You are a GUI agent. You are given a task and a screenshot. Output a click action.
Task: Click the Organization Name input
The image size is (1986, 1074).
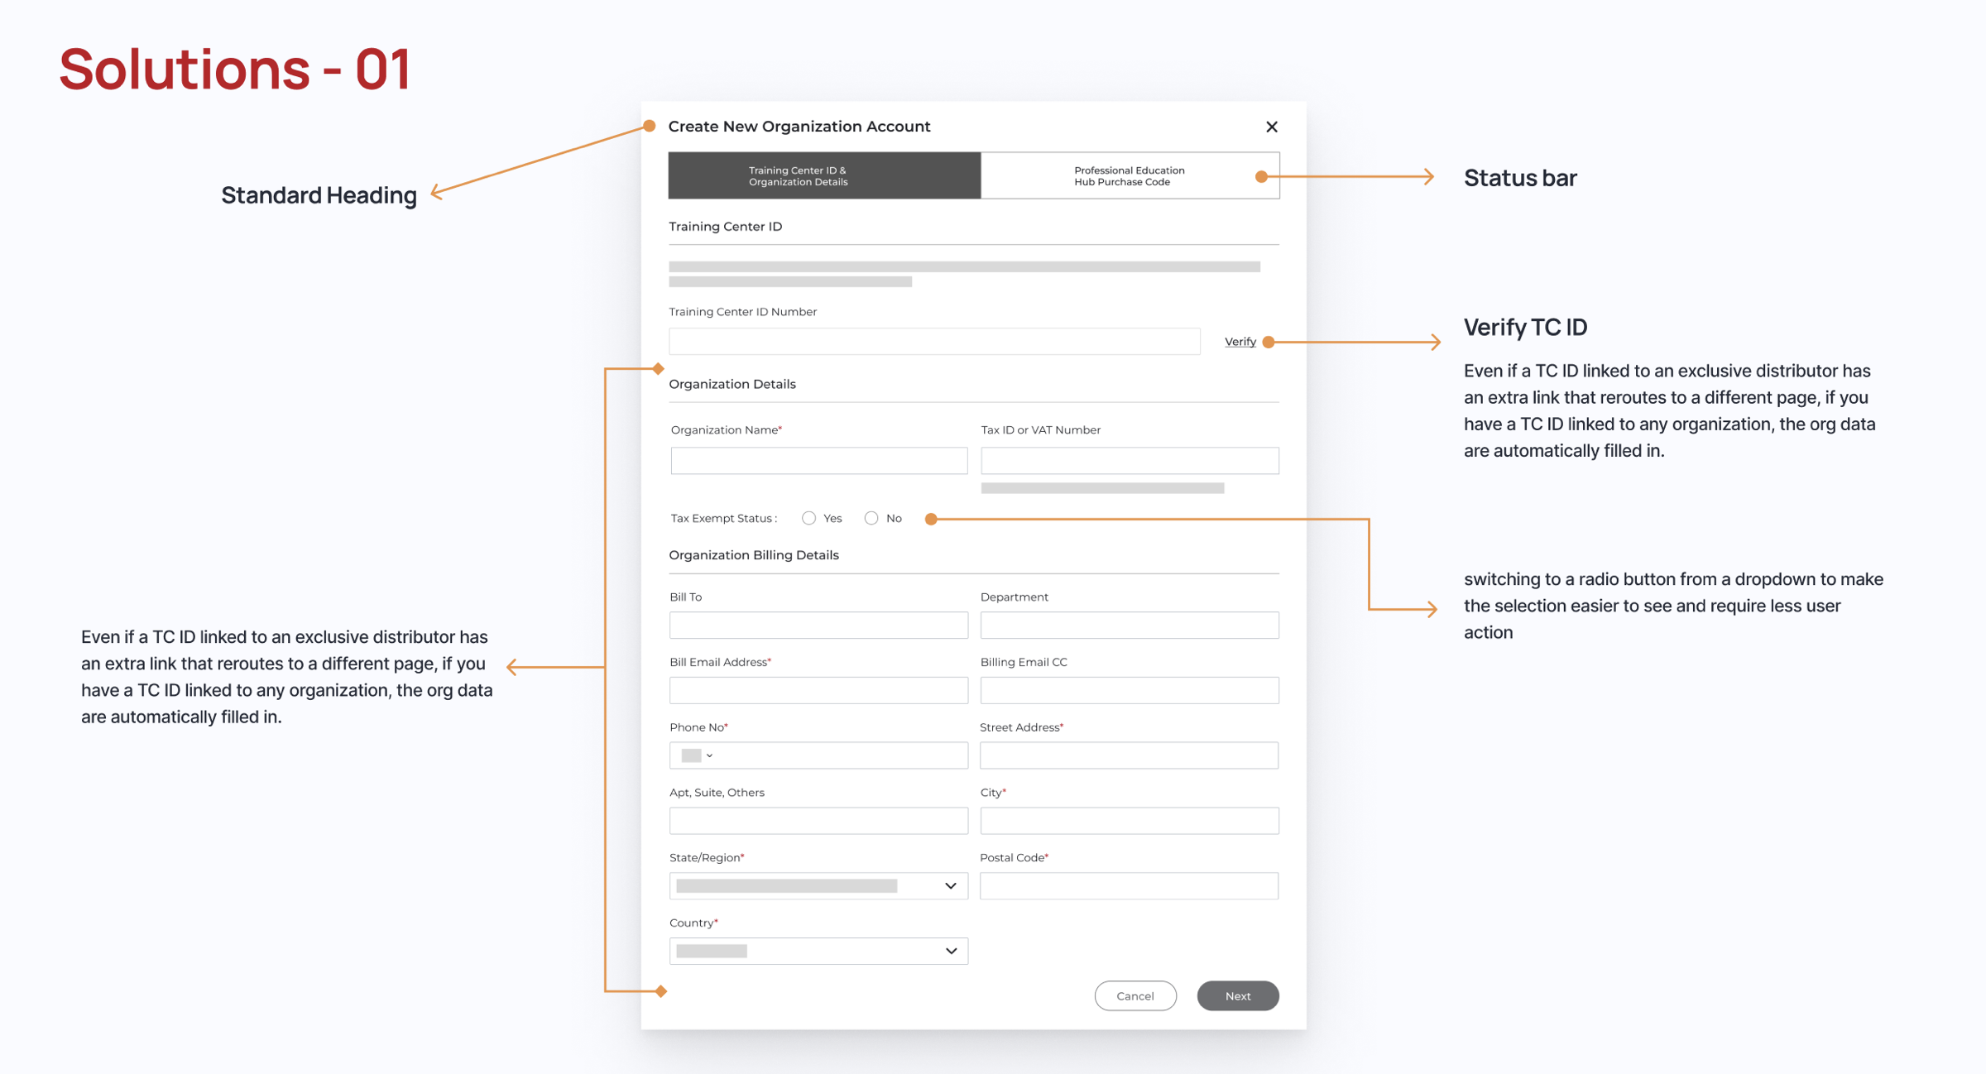(x=818, y=460)
